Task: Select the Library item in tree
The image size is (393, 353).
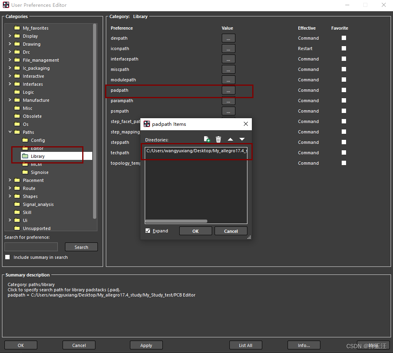Action: pyautogui.click(x=38, y=156)
